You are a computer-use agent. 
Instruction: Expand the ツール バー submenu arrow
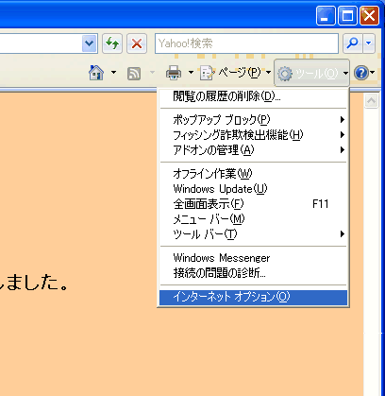click(x=343, y=234)
